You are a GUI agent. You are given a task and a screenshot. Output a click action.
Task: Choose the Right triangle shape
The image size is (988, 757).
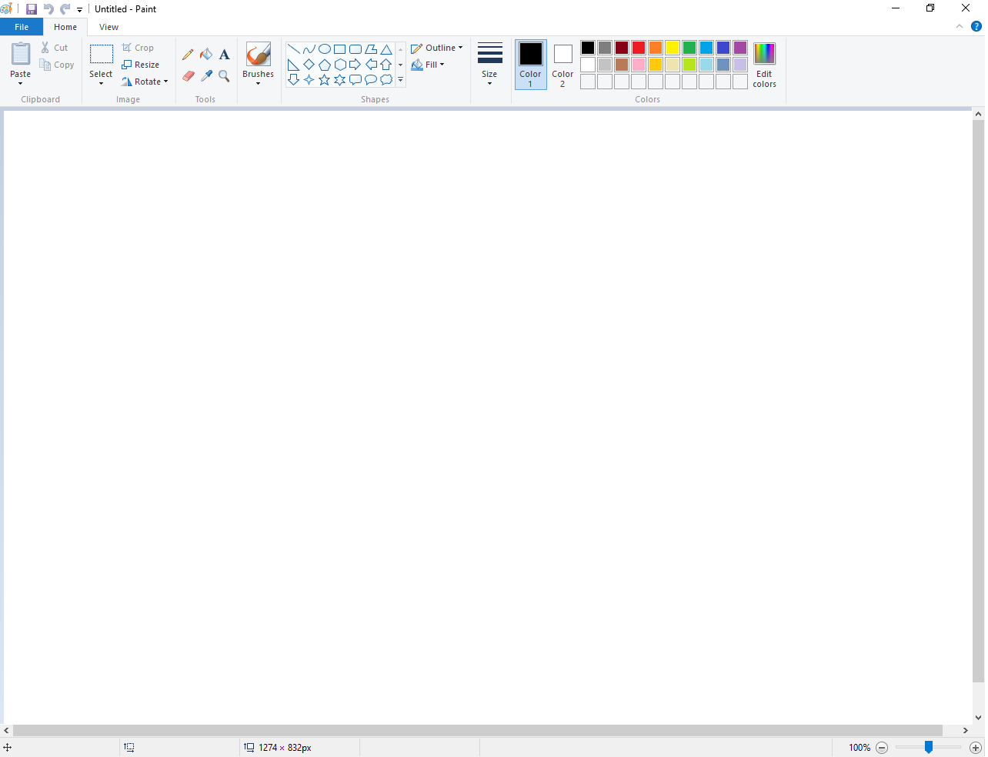(x=294, y=65)
